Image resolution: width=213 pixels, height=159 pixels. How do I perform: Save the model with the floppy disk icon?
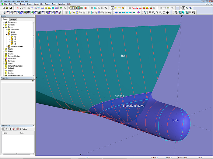[x=10, y=8]
